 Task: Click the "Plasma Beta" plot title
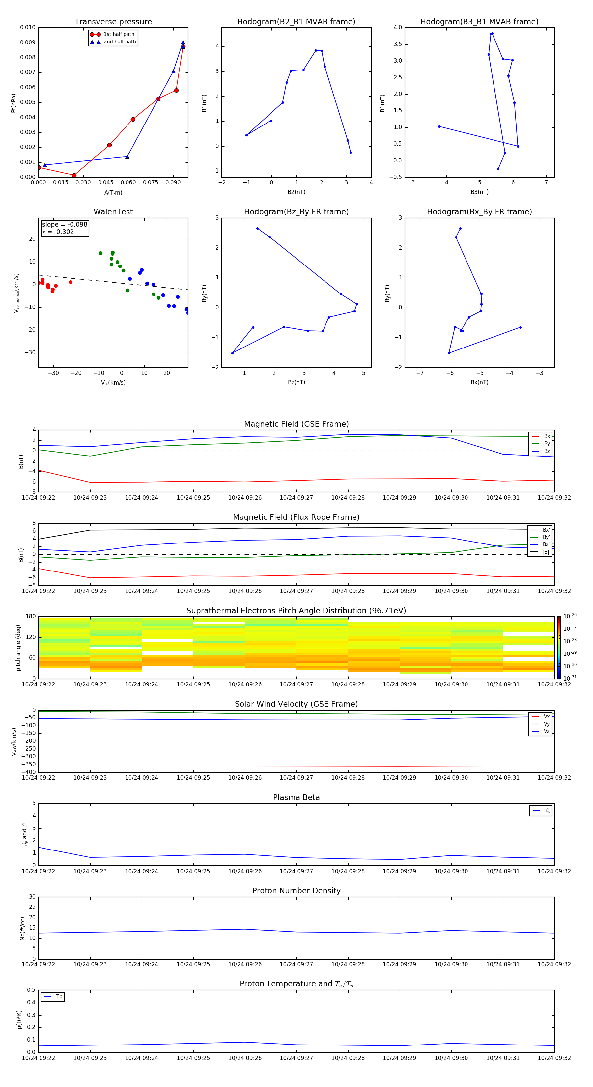(296, 797)
